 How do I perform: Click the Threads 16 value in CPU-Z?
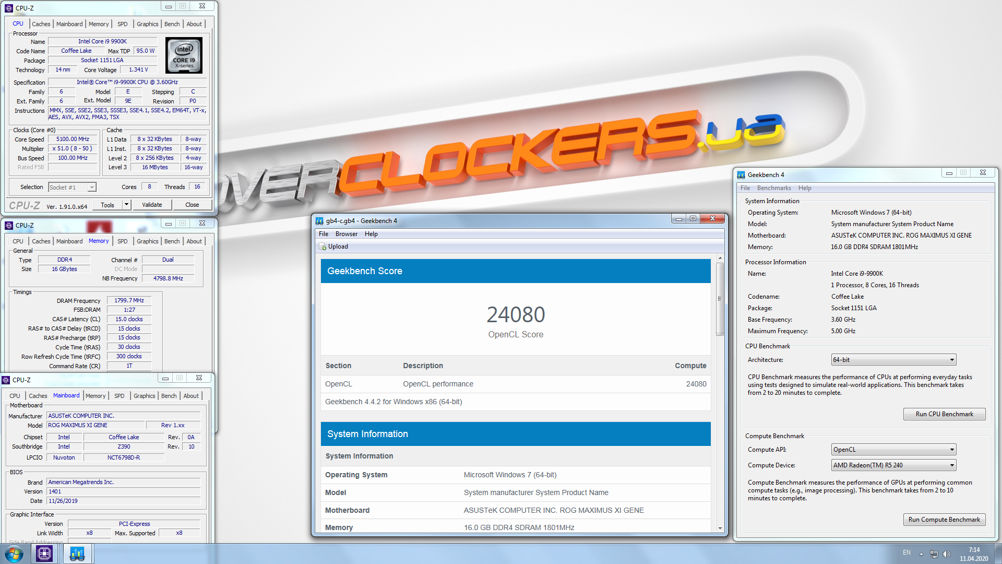tap(197, 187)
